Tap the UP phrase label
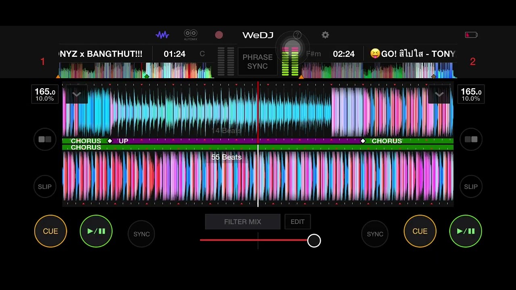516x290 pixels. point(123,141)
